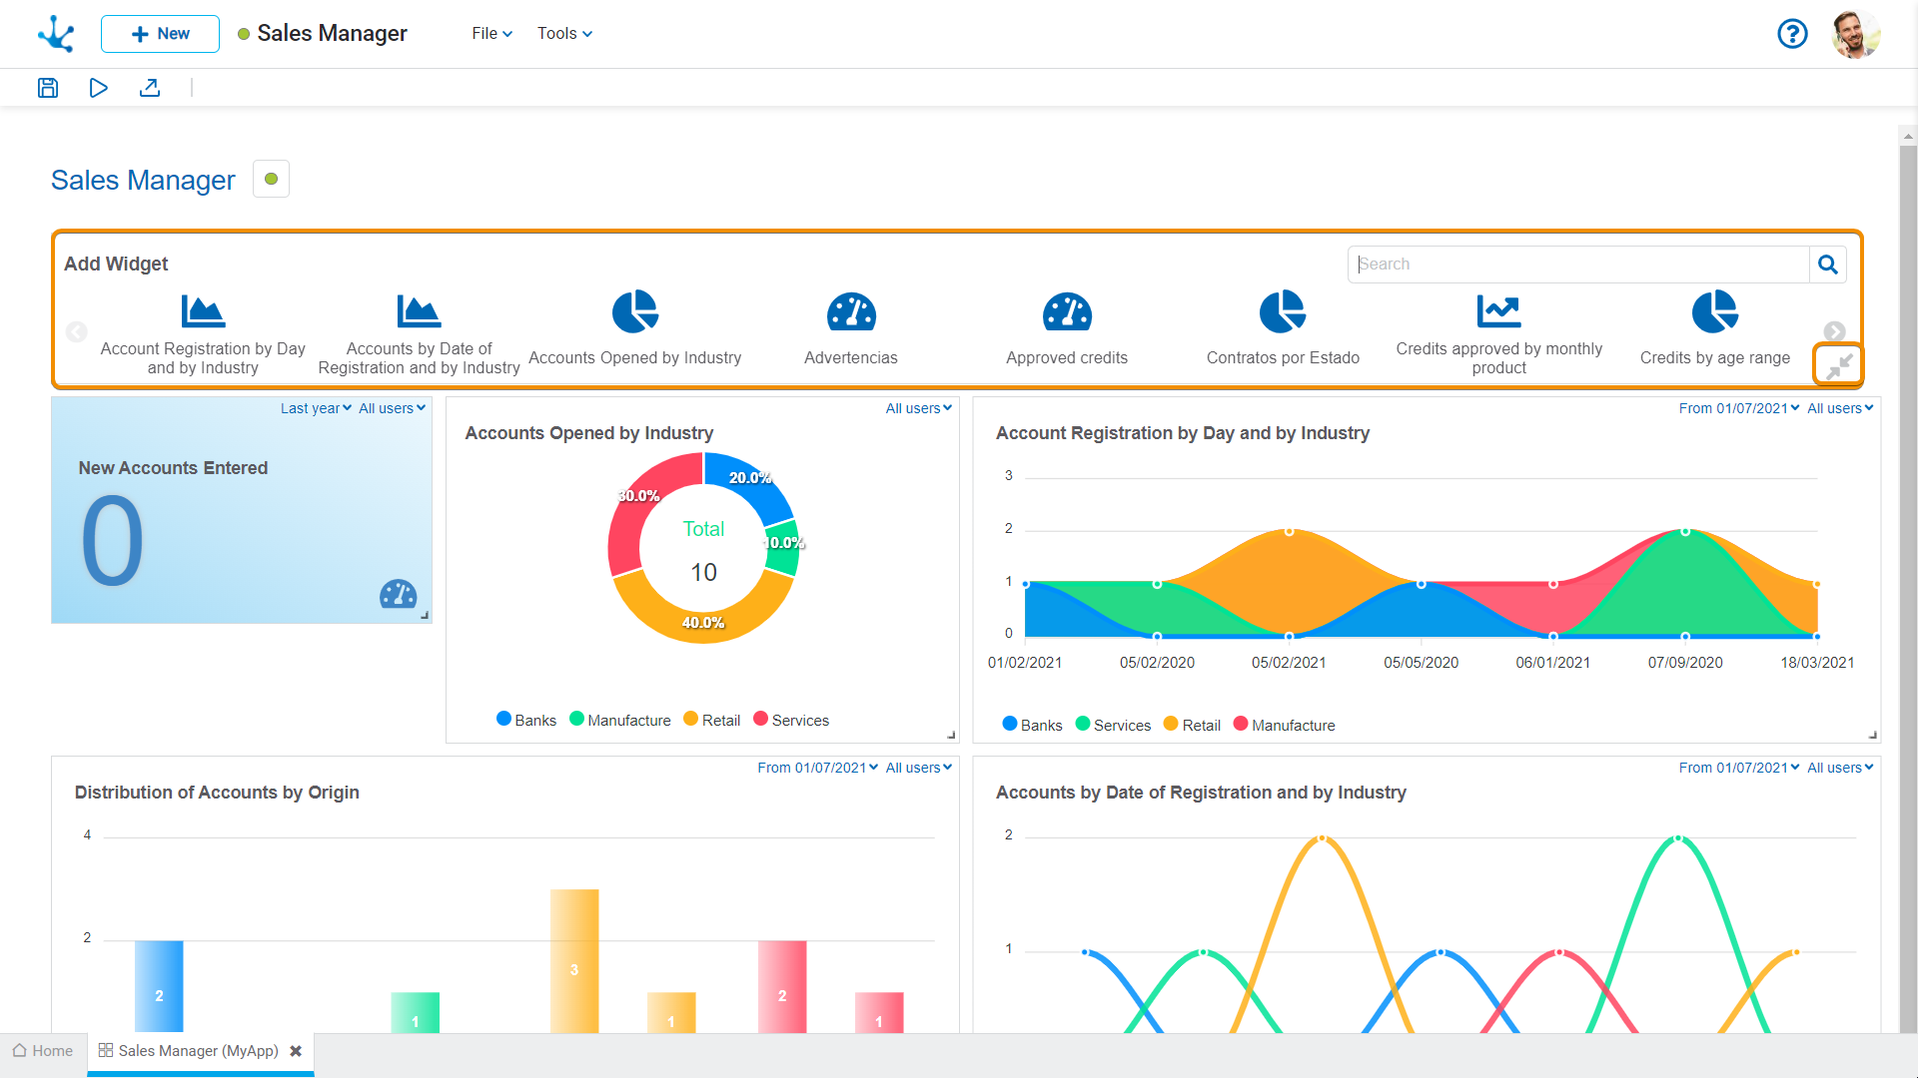Open the Last year period dropdown
Image resolution: width=1918 pixels, height=1078 pixels.
(316, 408)
